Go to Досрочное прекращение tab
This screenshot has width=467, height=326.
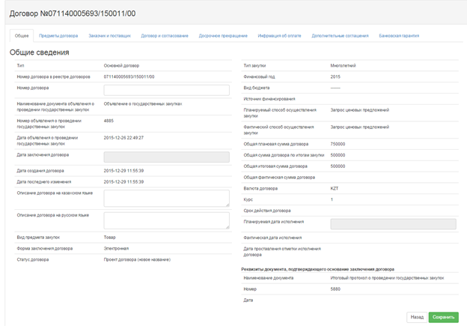point(223,36)
